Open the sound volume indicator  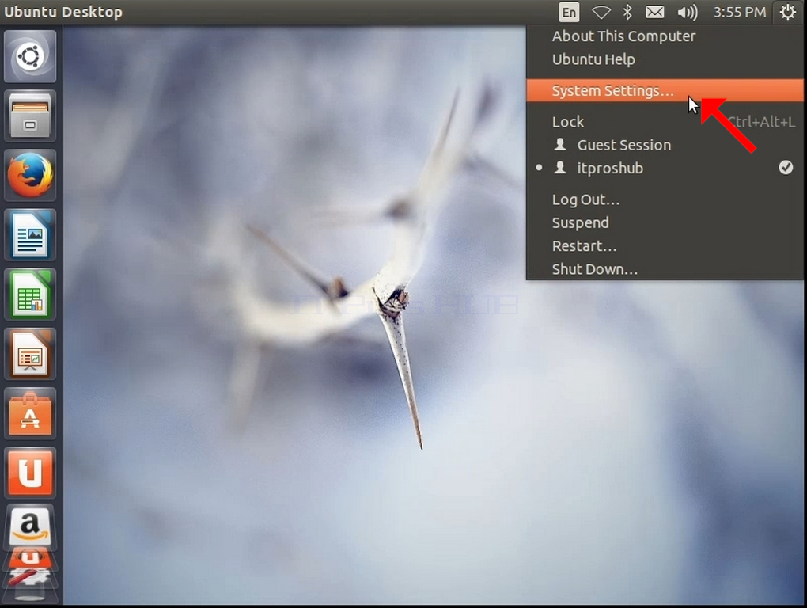(687, 12)
